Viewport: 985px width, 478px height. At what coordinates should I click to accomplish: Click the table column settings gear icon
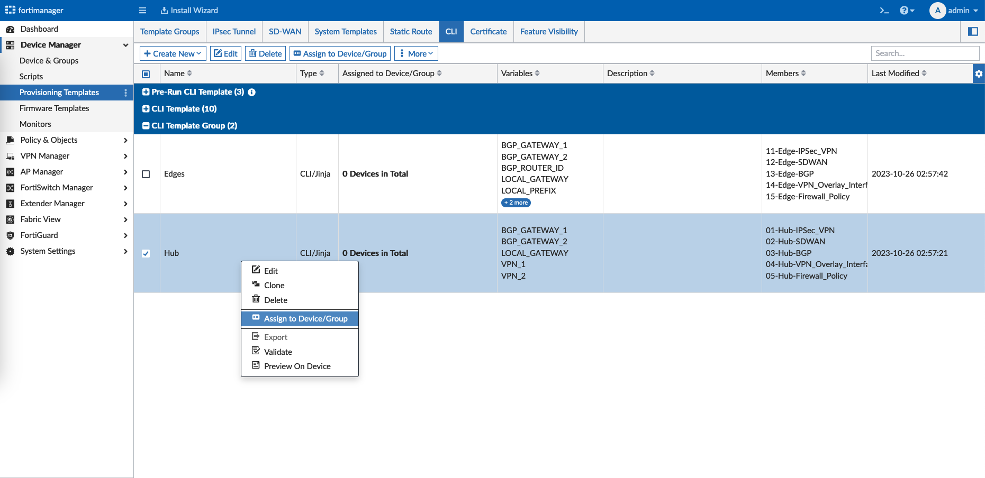pos(979,74)
